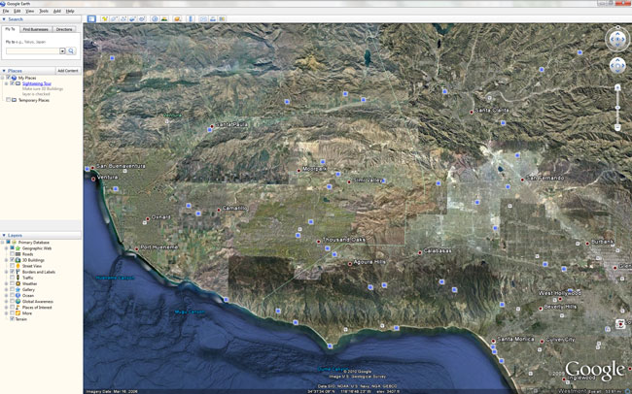Click the zoom slider handle
This screenshot has width=632, height=394.
pos(617,108)
